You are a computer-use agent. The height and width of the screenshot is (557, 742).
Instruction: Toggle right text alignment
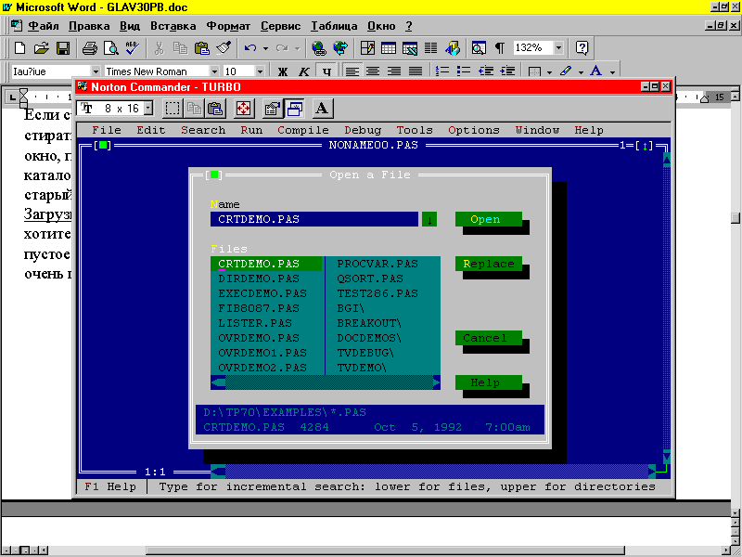pyautogui.click(x=394, y=71)
